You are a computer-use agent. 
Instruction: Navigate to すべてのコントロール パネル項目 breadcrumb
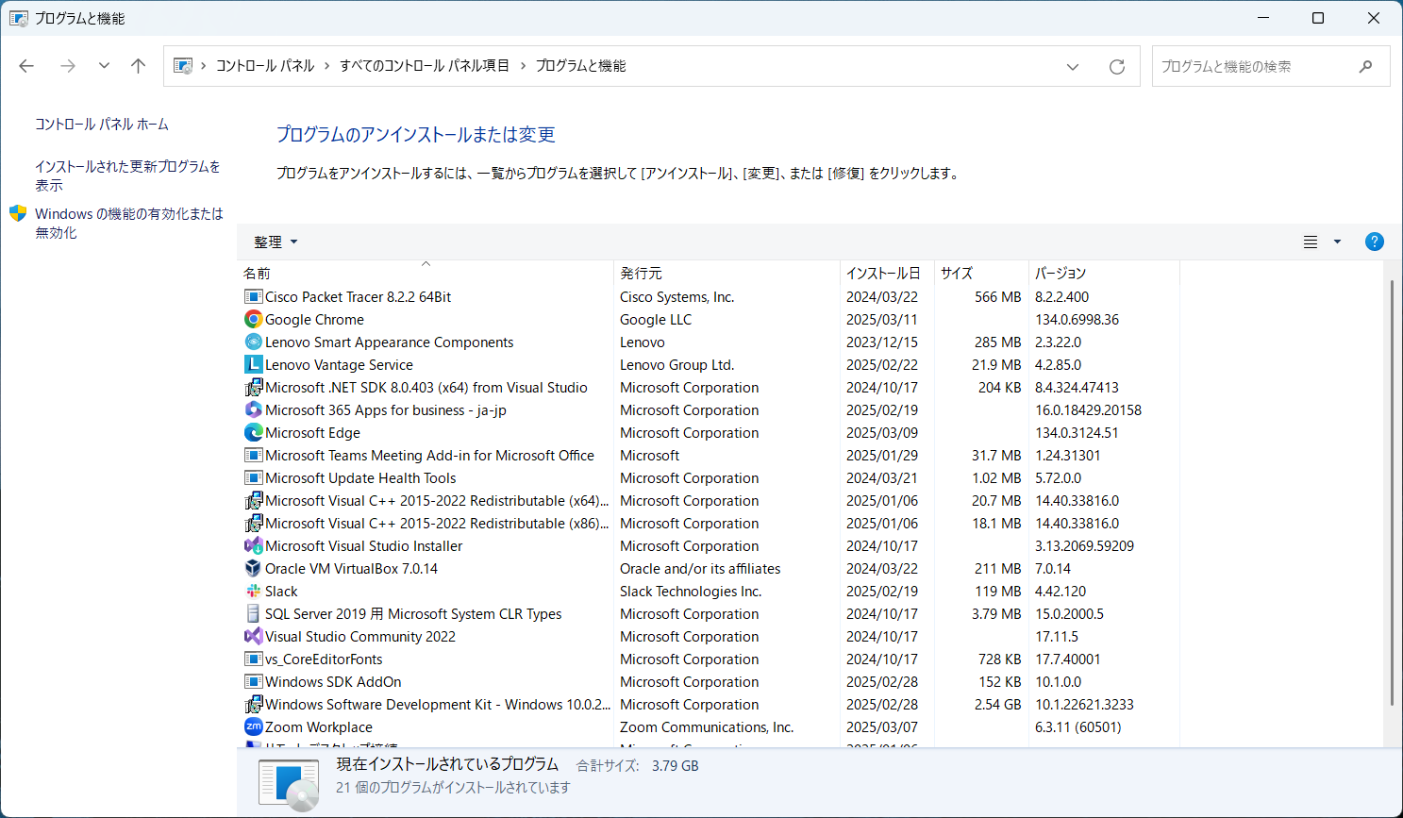[x=425, y=66]
